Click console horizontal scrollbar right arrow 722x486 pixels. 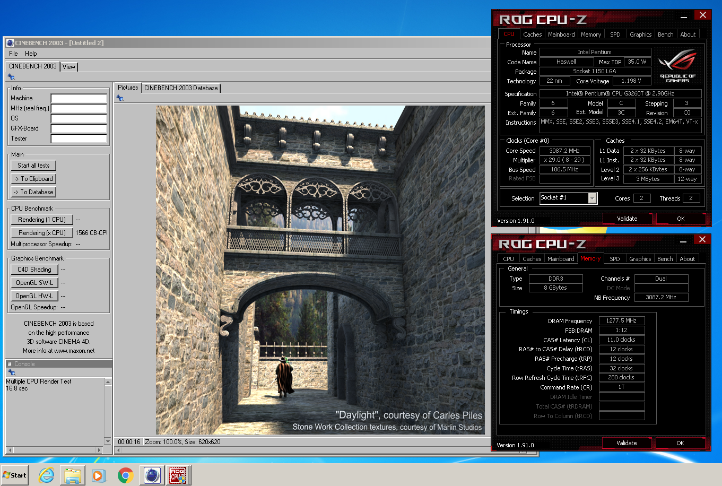point(99,450)
